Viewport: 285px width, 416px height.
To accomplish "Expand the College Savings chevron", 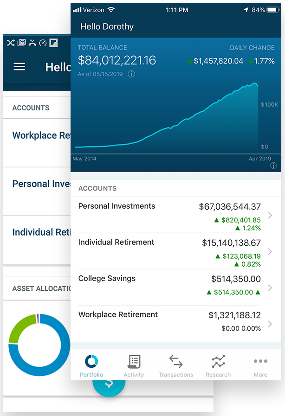I will point(270,288).
